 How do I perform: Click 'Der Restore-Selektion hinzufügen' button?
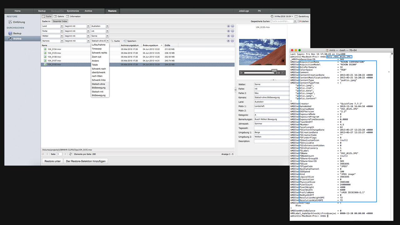pyautogui.click(x=86, y=161)
